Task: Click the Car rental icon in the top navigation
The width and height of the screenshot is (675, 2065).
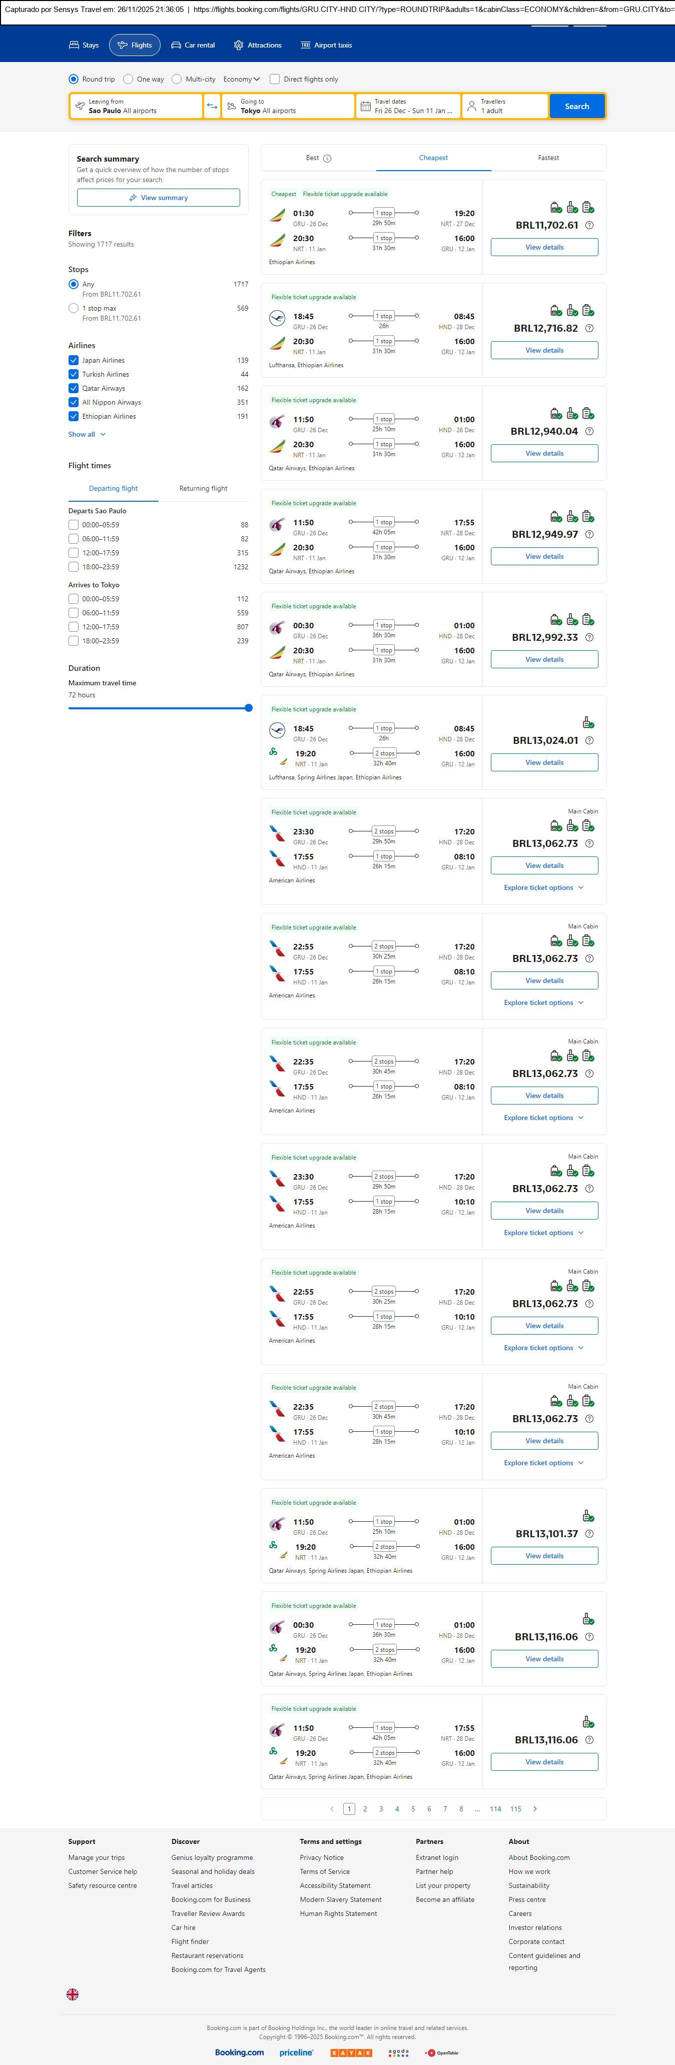Action: click(x=176, y=46)
